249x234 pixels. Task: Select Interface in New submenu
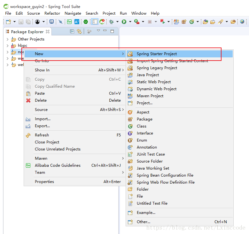pyautogui.click(x=180, y=133)
